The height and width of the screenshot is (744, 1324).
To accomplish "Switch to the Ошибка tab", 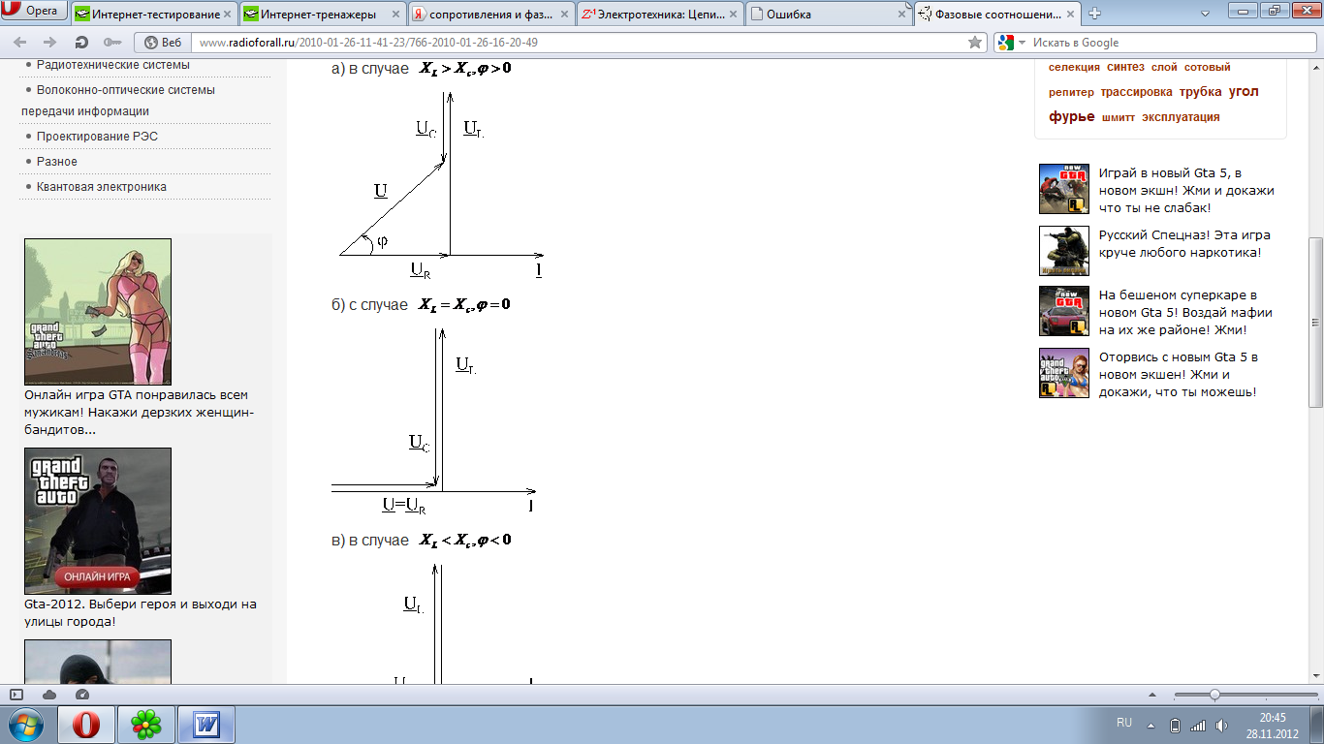I will pos(828,15).
